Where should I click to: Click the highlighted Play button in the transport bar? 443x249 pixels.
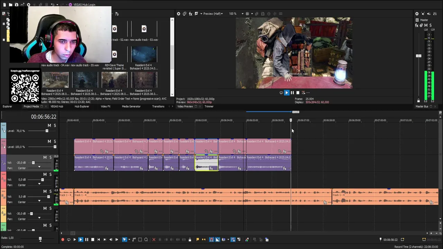pyautogui.click(x=81, y=239)
